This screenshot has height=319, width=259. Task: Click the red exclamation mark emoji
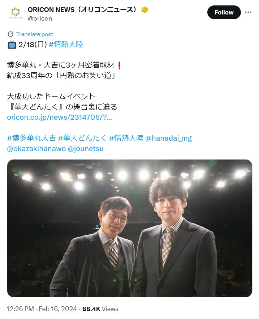coord(120,65)
